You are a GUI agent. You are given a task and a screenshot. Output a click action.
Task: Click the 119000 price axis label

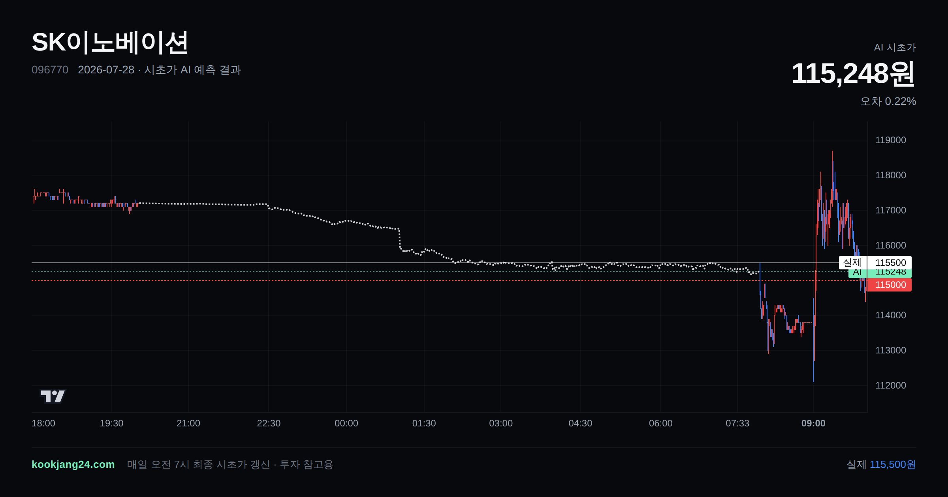pyautogui.click(x=890, y=140)
